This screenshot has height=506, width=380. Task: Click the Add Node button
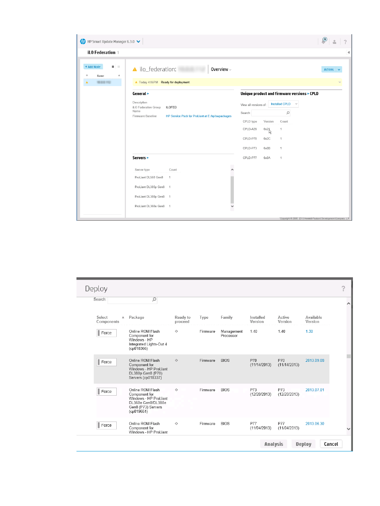(93, 67)
